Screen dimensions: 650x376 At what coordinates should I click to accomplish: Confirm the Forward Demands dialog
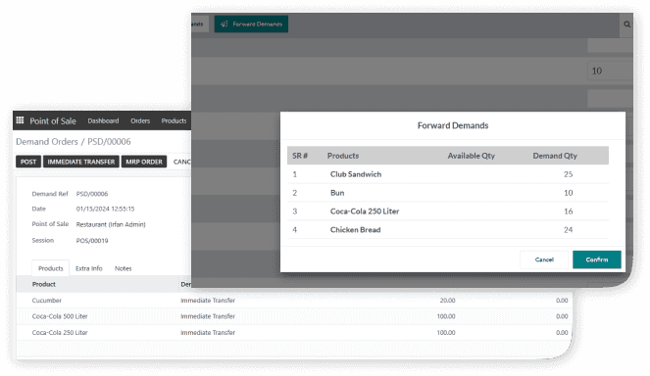click(596, 259)
